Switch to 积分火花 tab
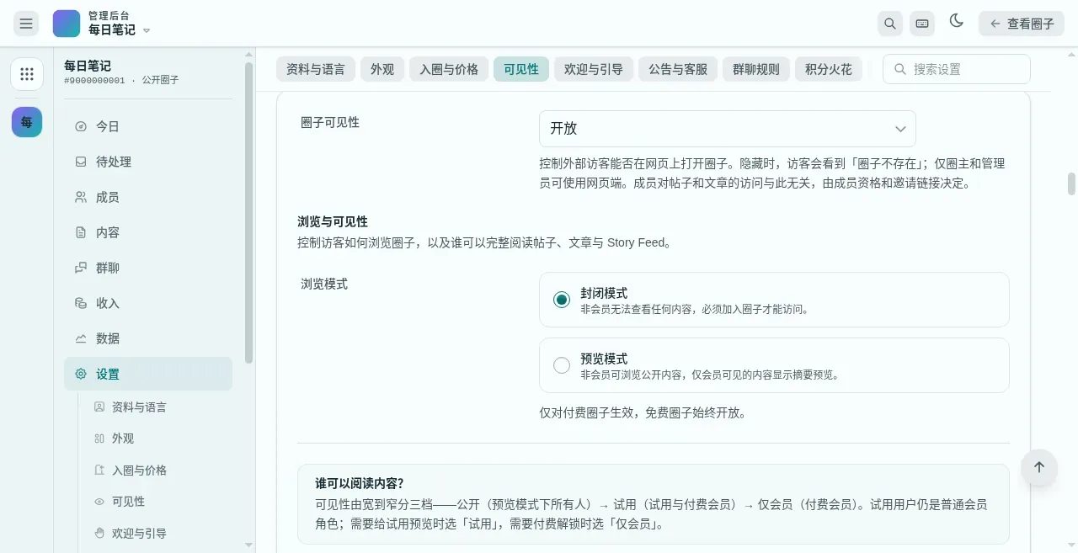 pyautogui.click(x=829, y=69)
